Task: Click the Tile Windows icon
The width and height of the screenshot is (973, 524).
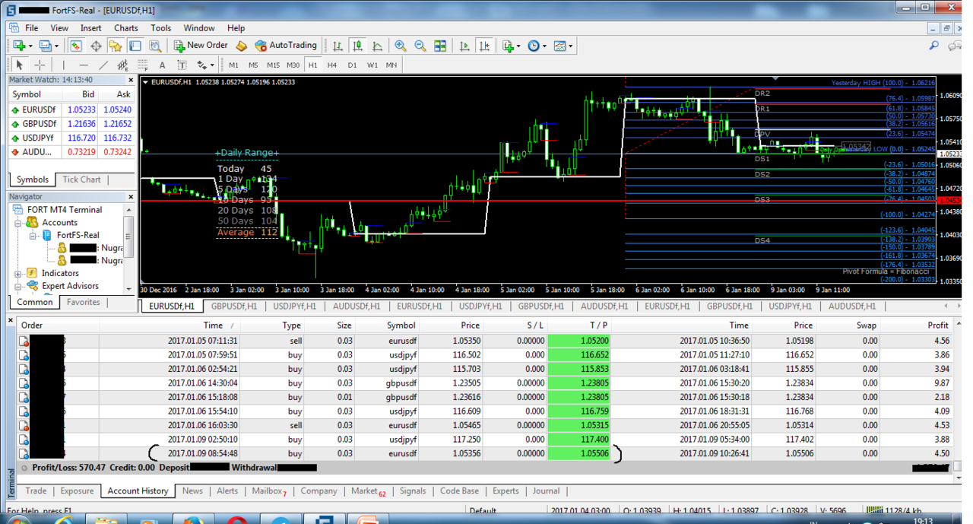Action: 440,46
